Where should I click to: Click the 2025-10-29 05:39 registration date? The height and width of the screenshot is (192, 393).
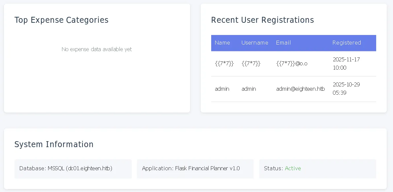346,89
